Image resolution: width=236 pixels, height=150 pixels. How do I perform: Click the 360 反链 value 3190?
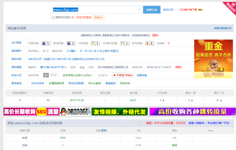(x=138, y=145)
